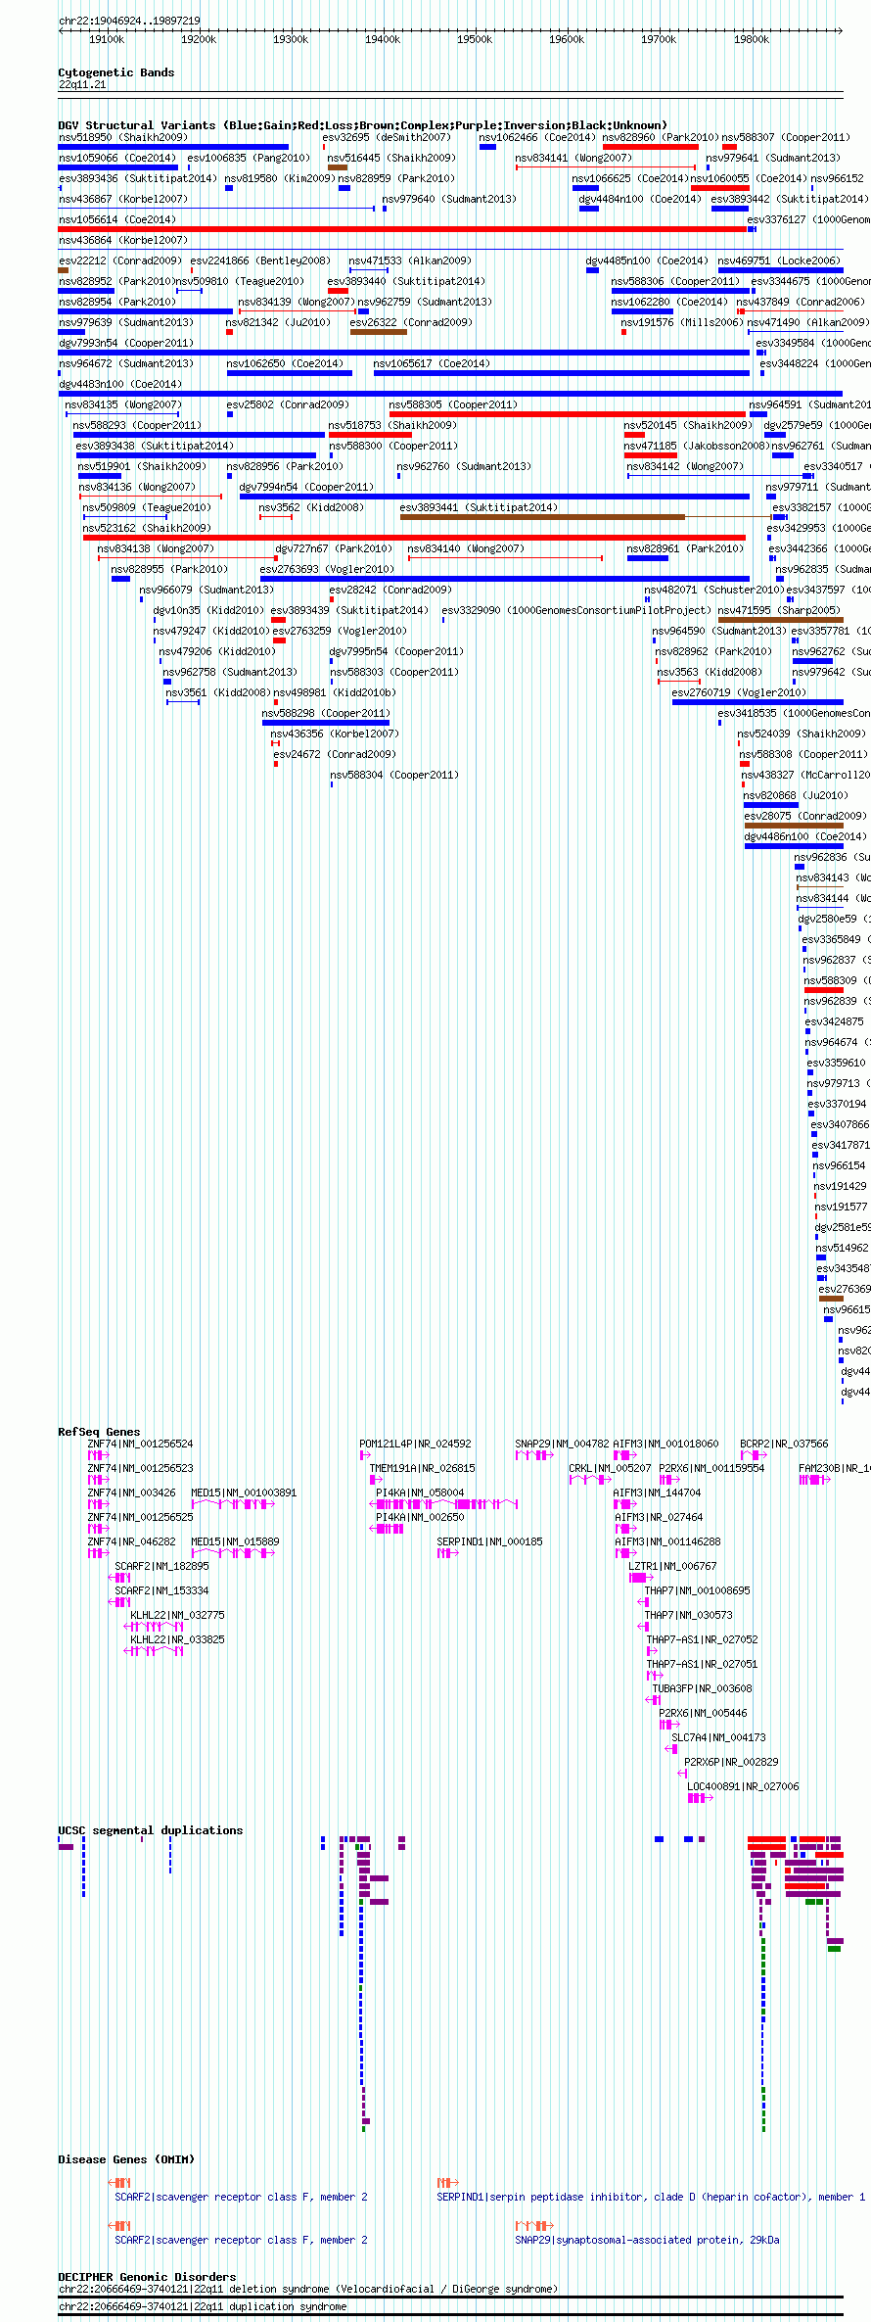871x2322 pixels.
Task: Click the 19100k ruler tick label
Action: (107, 39)
